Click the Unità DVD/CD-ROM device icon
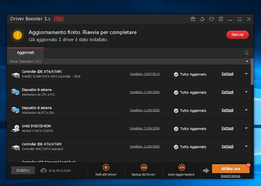This screenshot has width=261, height=186. point(15,128)
